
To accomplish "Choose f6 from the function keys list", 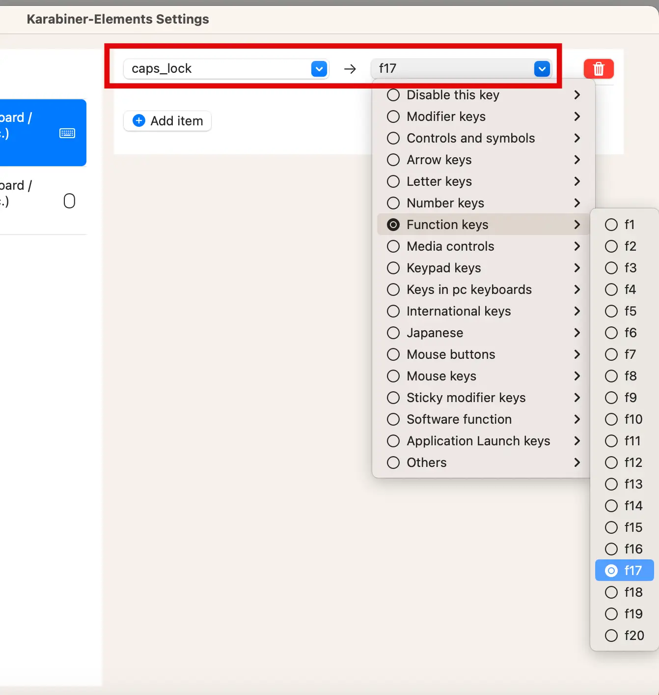I will click(x=624, y=333).
